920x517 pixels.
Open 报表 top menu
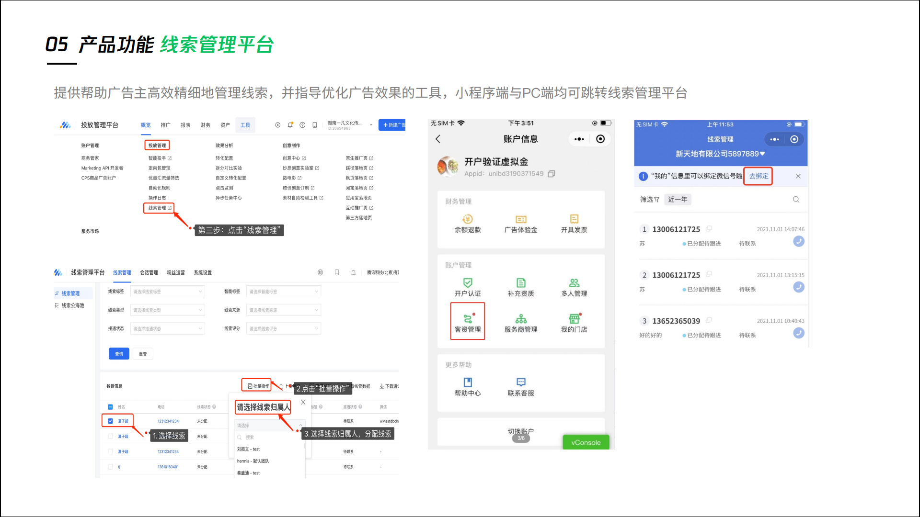click(x=185, y=125)
